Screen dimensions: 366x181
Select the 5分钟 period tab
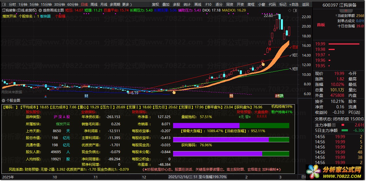pos(34,5)
